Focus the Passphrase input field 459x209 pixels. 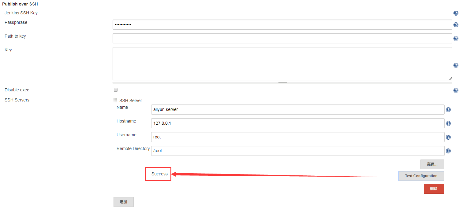click(282, 25)
